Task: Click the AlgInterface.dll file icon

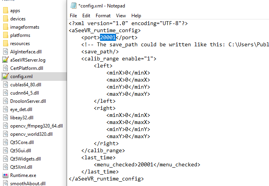Action: click(x=5, y=52)
